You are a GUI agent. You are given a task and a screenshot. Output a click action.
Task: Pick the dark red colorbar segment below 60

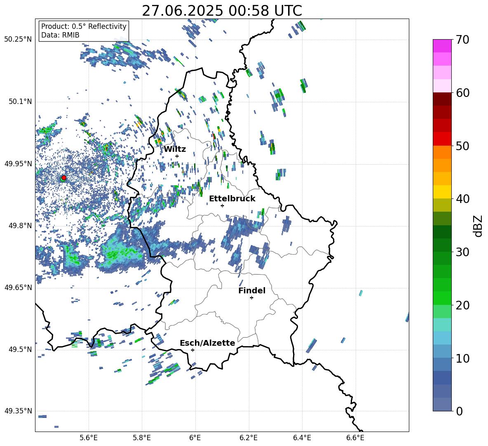(442, 99)
